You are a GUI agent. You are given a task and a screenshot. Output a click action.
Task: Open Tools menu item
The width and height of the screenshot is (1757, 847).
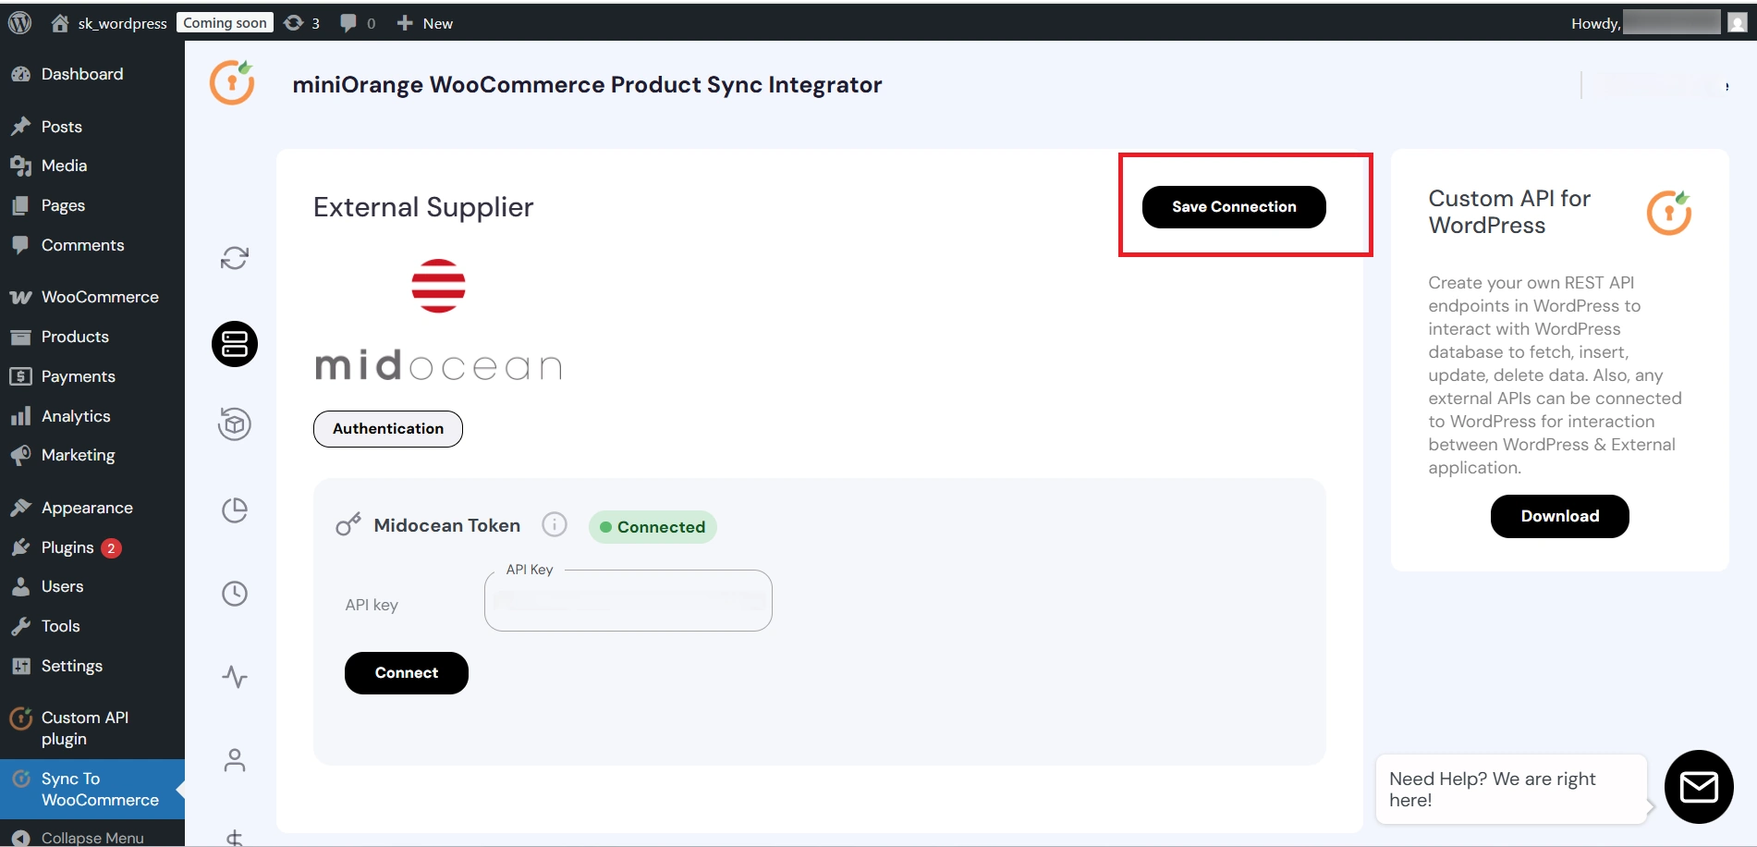(x=92, y=626)
